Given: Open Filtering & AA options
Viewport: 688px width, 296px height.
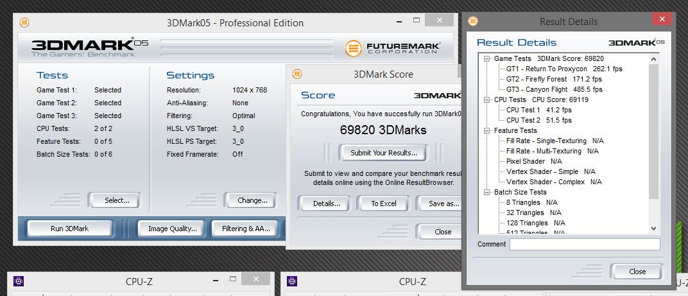Looking at the screenshot, I should click(x=246, y=229).
